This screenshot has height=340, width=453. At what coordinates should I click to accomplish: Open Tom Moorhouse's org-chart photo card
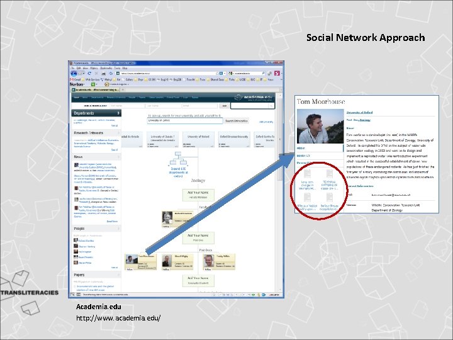(141, 262)
